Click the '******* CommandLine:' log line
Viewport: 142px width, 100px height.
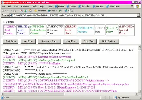(35, 74)
